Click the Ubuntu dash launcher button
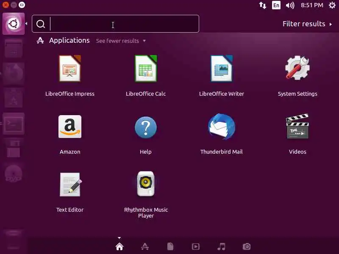The image size is (339, 254). pyautogui.click(x=14, y=24)
